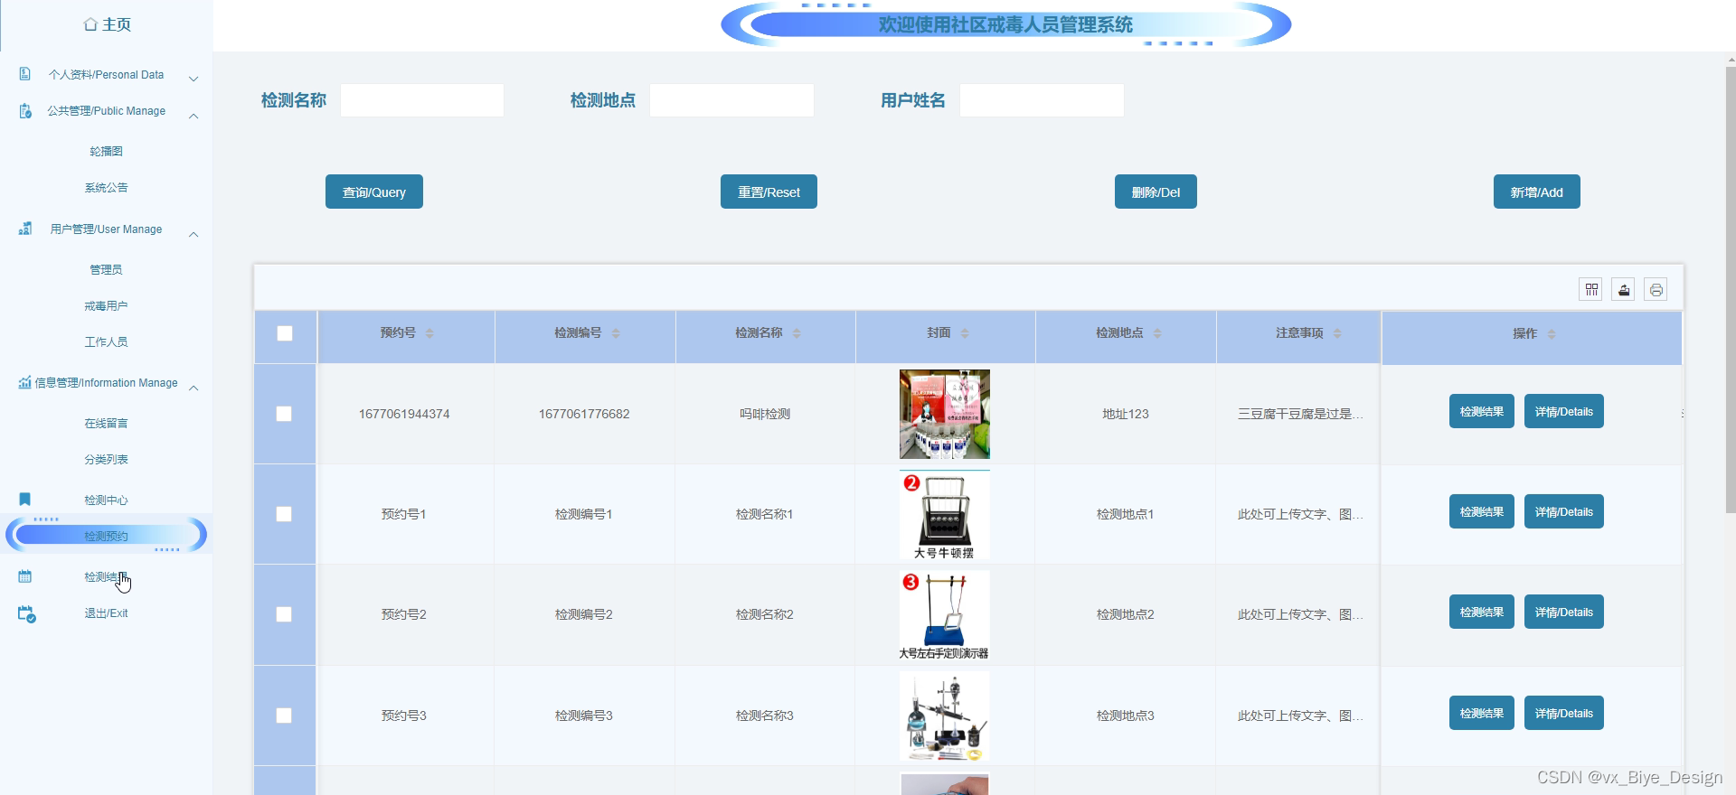Click the 查询/Query button
The width and height of the screenshot is (1736, 795).
374,192
